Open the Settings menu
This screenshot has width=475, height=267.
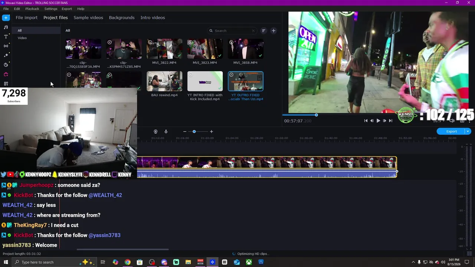(x=51, y=9)
